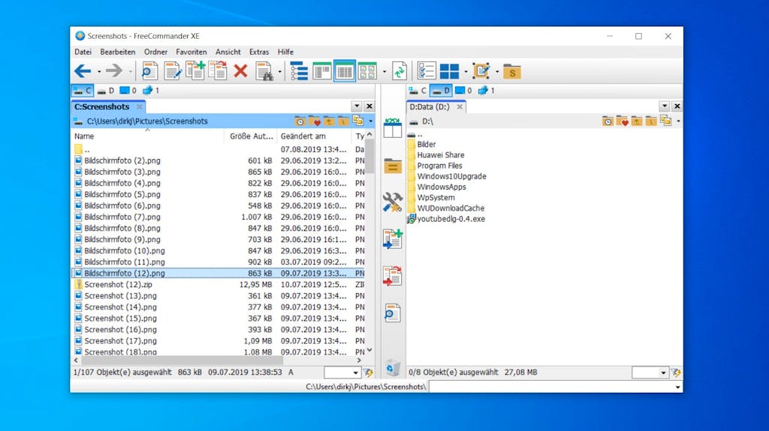This screenshot has height=431, width=769.
Task: Sort by Geändert am column header
Action: coord(313,136)
